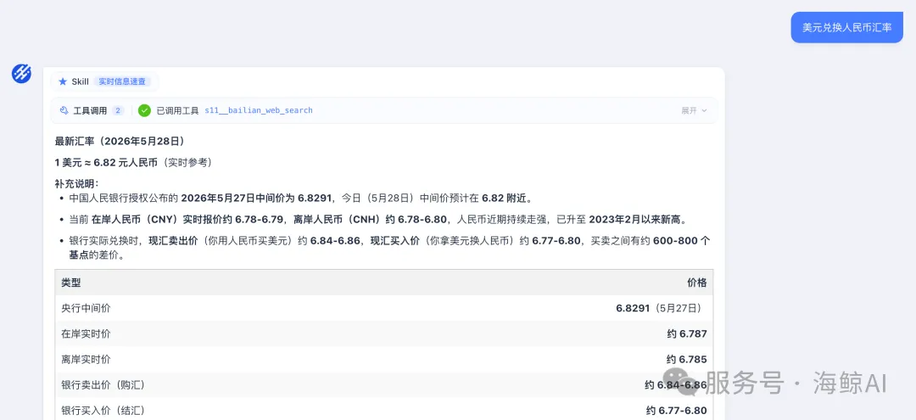Click the 2023年2月以来新高 text

636,220
